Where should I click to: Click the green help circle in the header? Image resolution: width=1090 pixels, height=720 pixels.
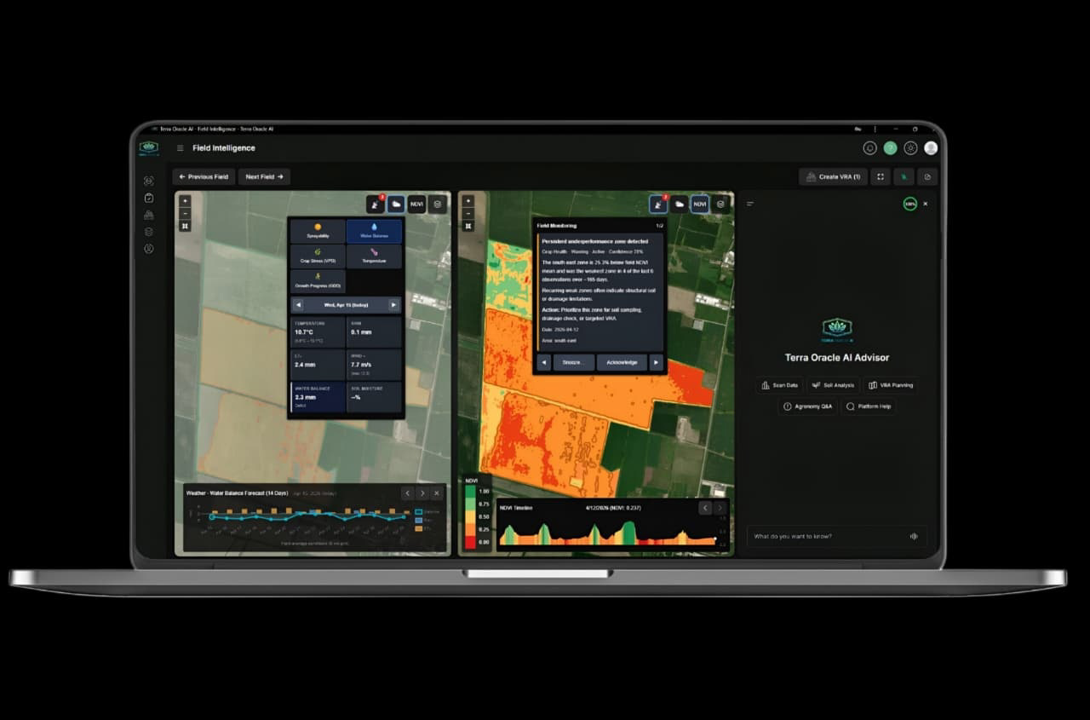[x=890, y=148]
